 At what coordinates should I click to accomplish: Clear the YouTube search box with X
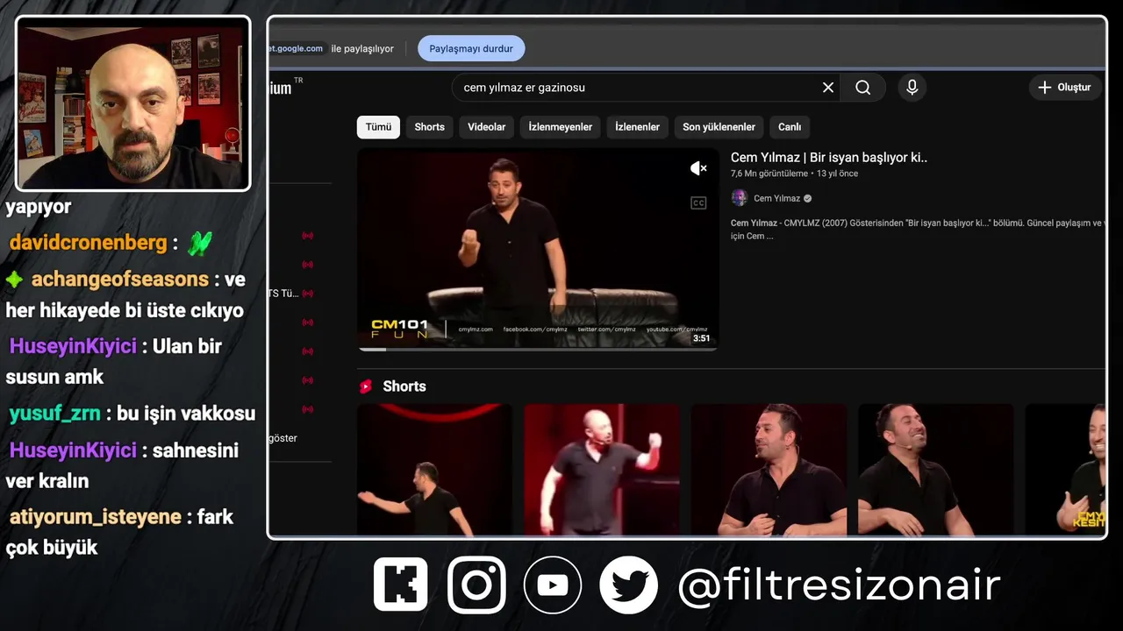tap(827, 88)
